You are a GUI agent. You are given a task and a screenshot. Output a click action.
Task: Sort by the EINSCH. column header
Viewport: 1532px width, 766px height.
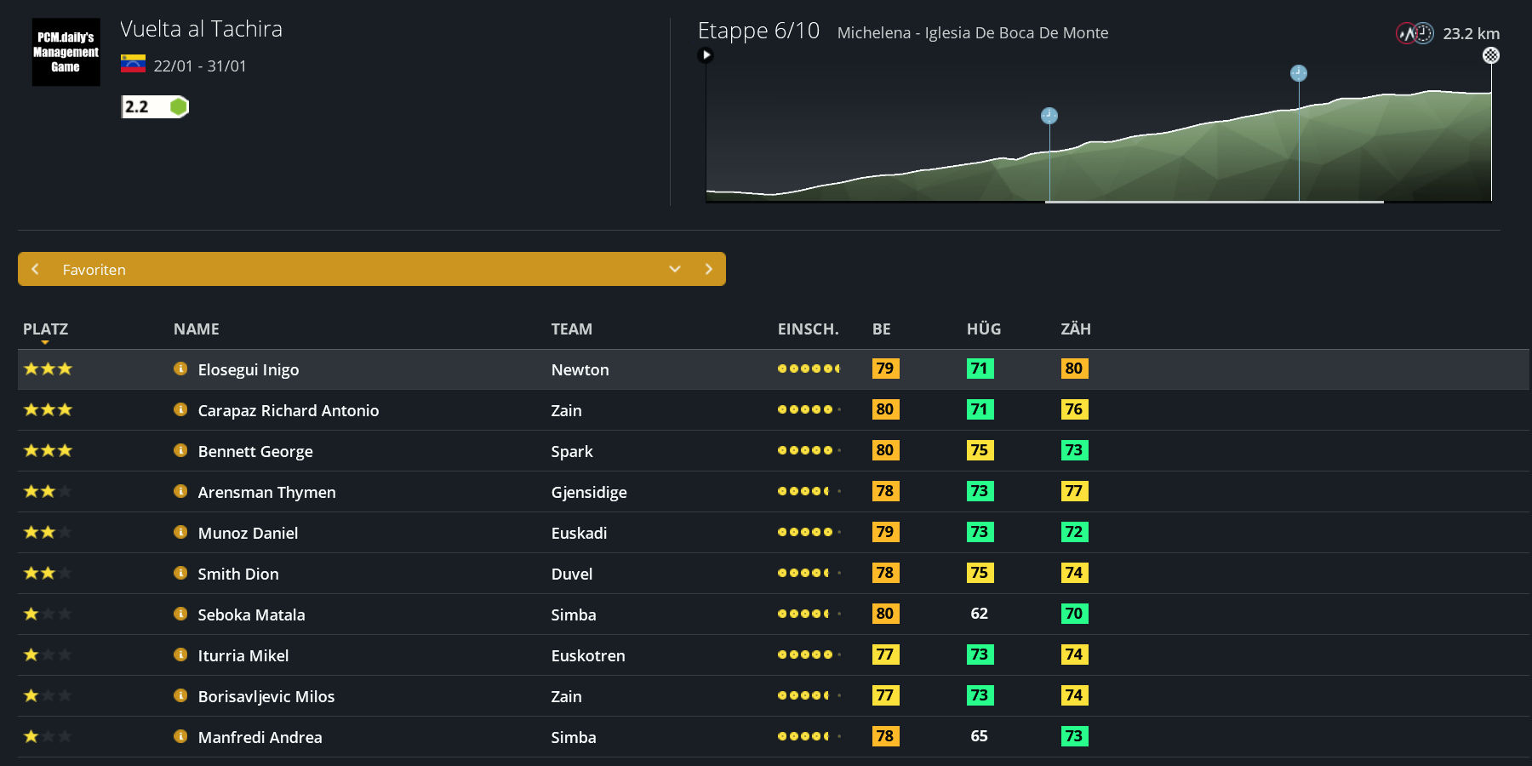[x=809, y=329]
